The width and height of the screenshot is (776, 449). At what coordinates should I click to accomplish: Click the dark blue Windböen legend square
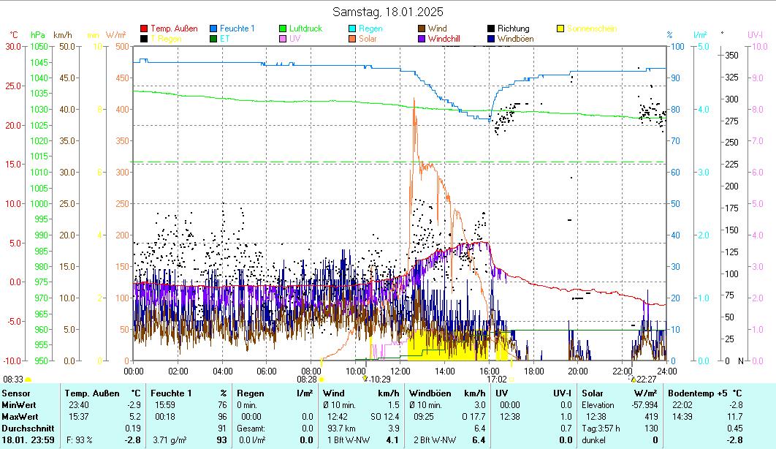coord(491,38)
